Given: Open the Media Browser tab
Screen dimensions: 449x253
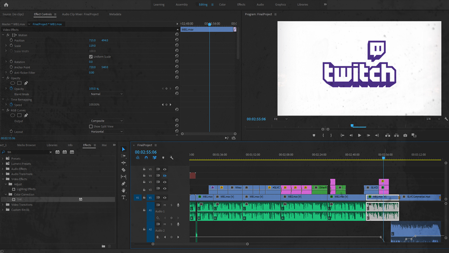Looking at the screenshot, I should click(x=26, y=145).
